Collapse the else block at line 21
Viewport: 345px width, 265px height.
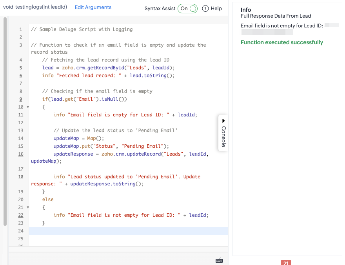click(28, 207)
